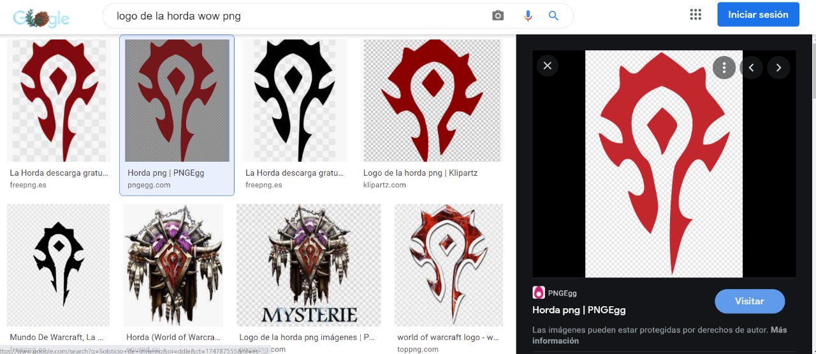Image resolution: width=816 pixels, height=354 pixels.
Task: Click the blue search magnifier icon
Action: 553,16
